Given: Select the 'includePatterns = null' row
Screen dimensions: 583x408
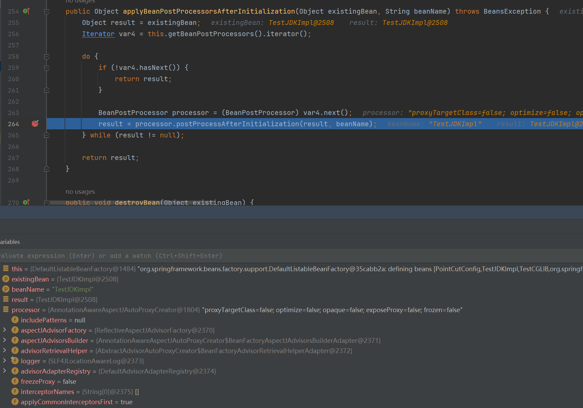Looking at the screenshot, I should (x=291, y=320).
